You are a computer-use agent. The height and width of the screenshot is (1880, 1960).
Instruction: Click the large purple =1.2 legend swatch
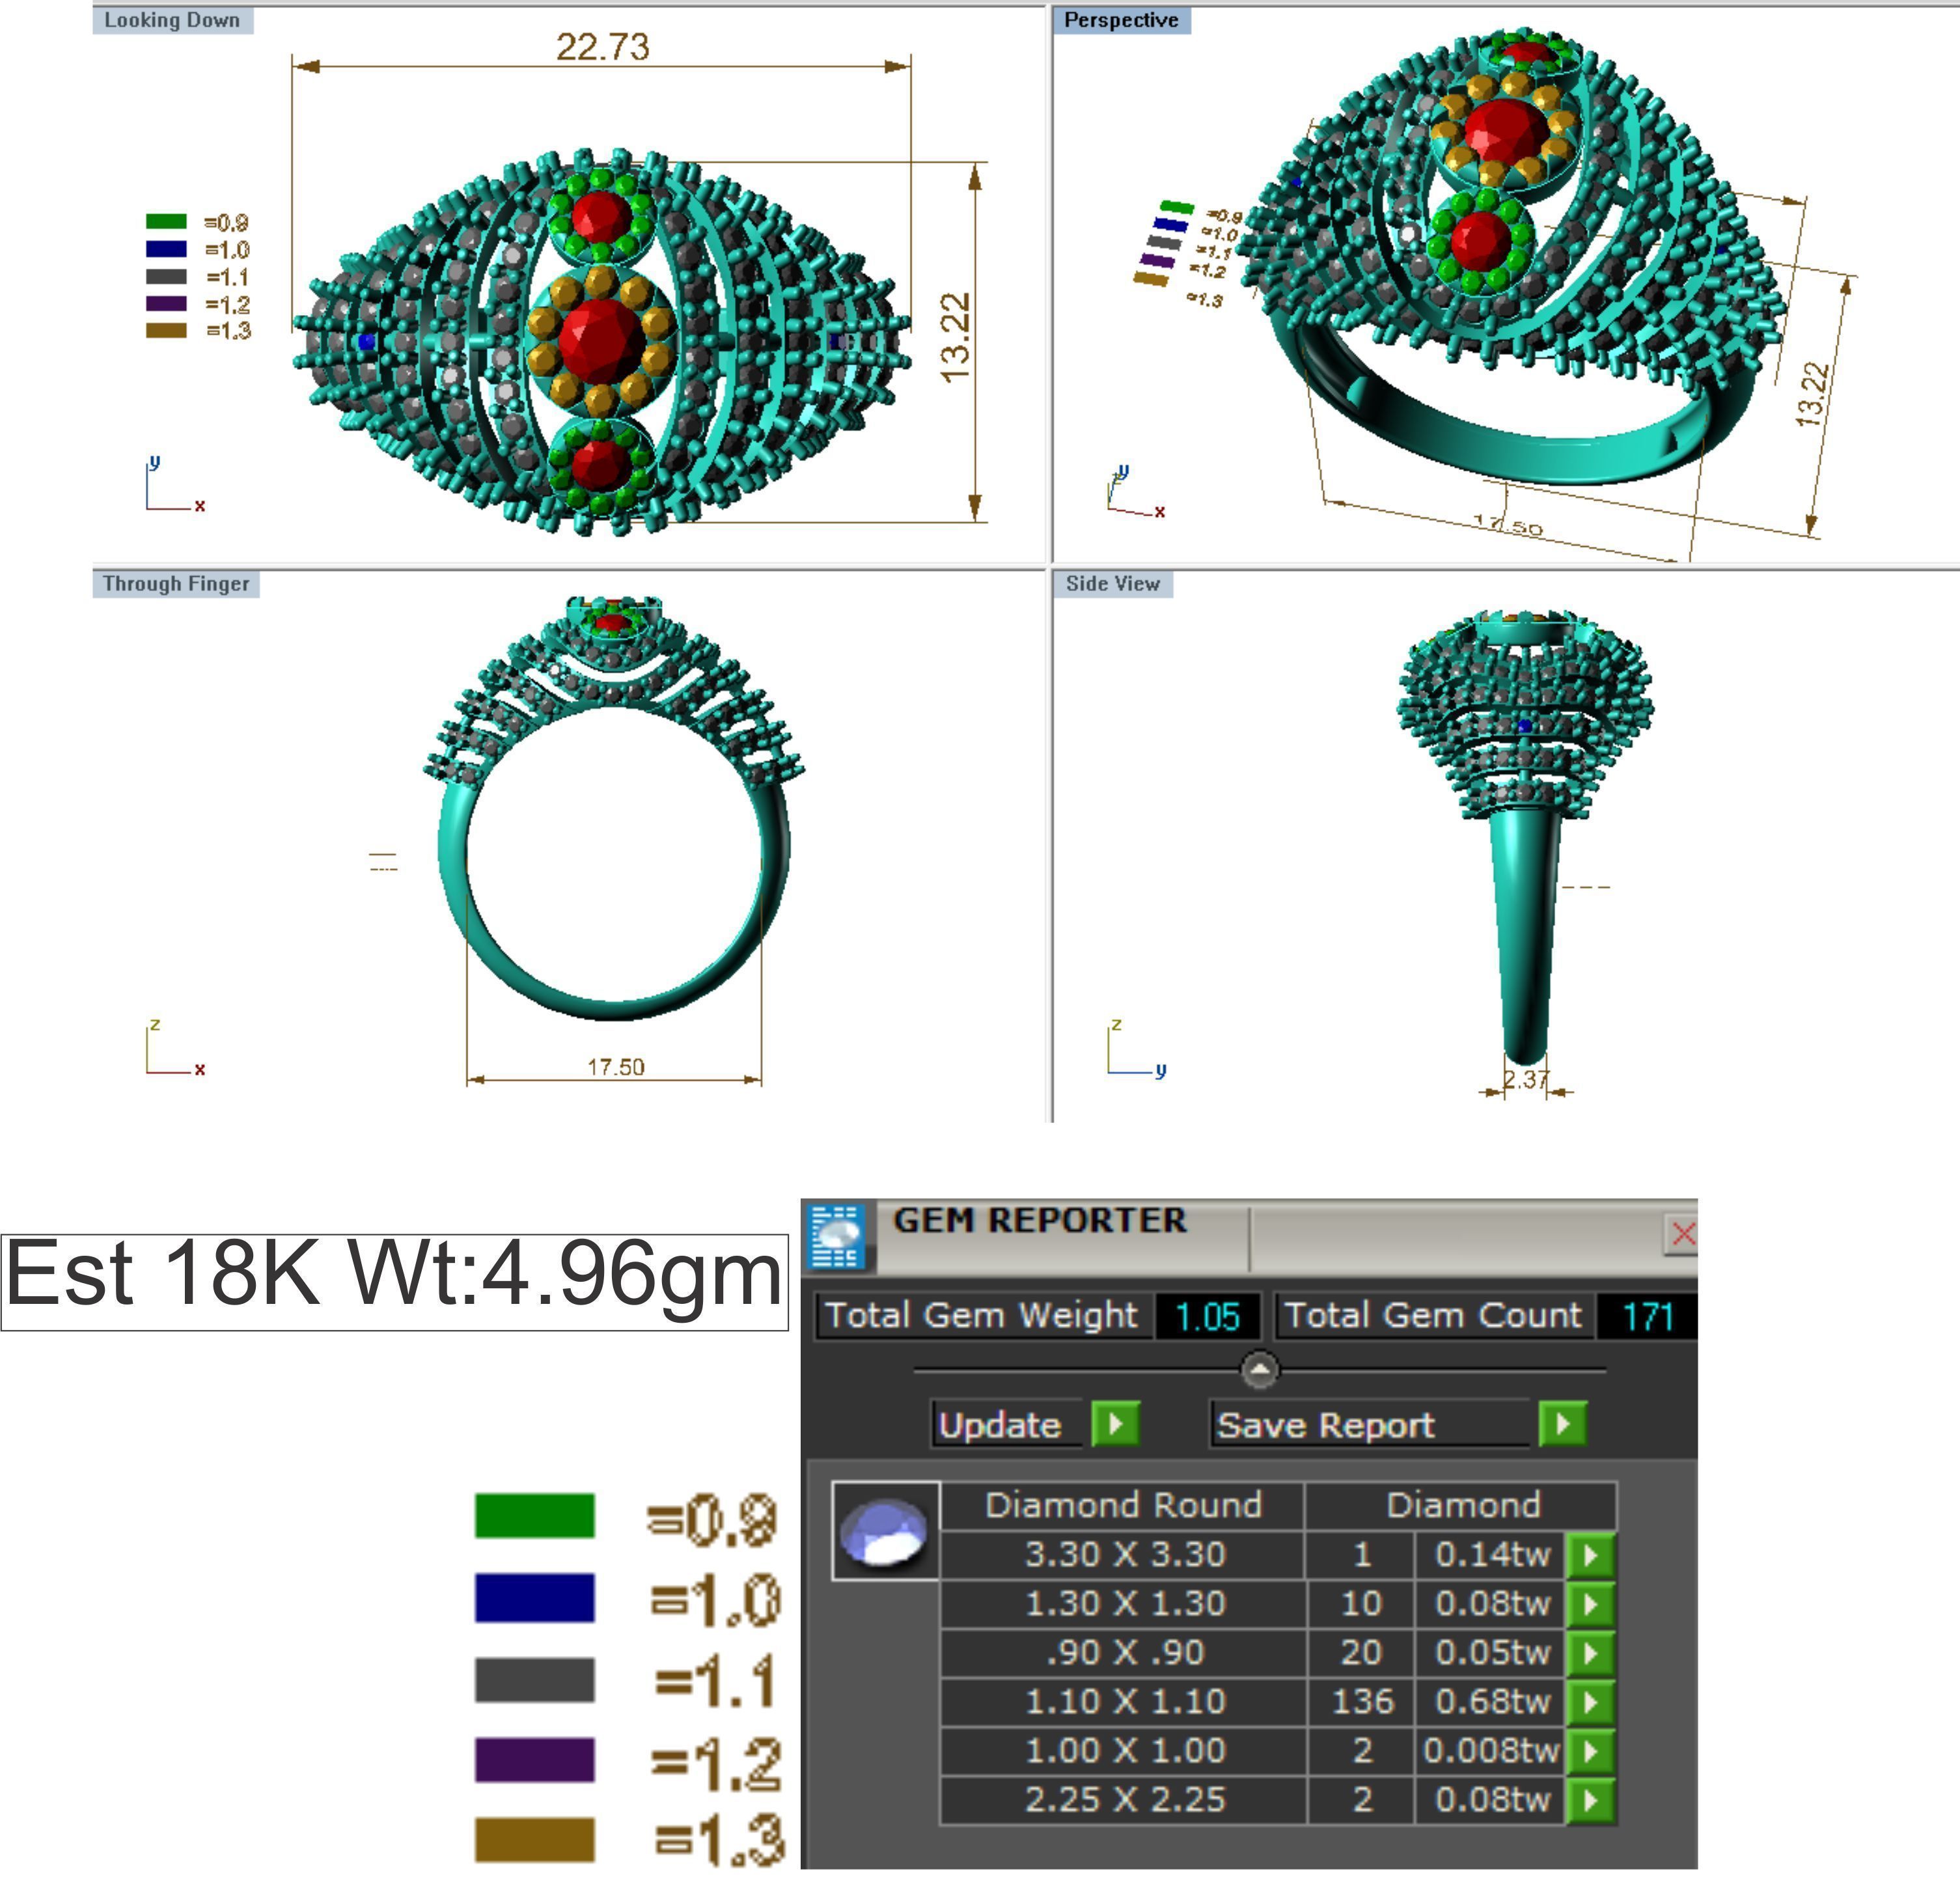534,1759
